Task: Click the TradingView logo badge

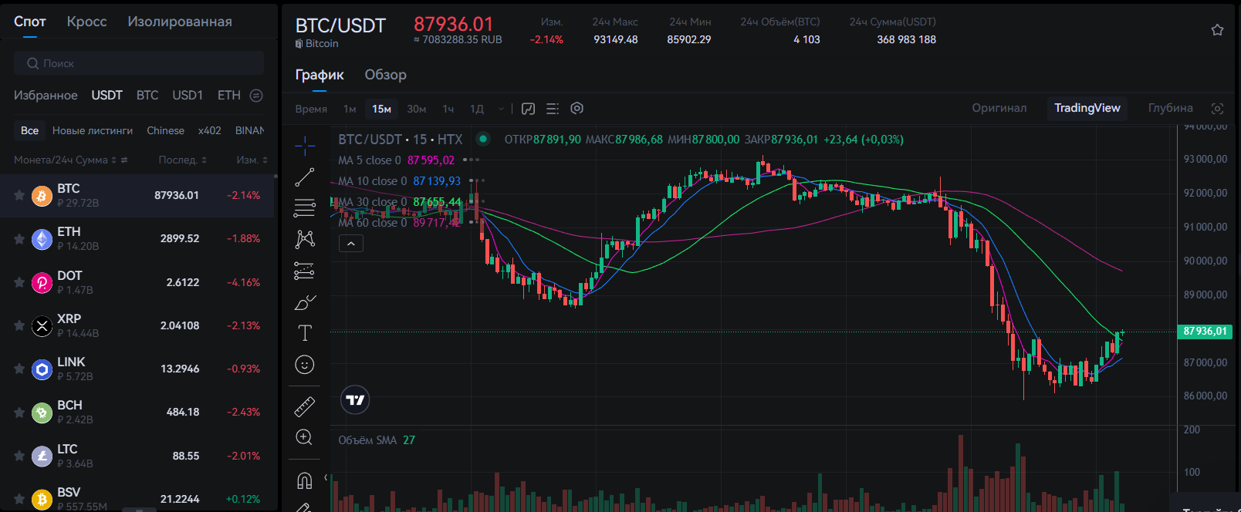Action: click(x=355, y=399)
